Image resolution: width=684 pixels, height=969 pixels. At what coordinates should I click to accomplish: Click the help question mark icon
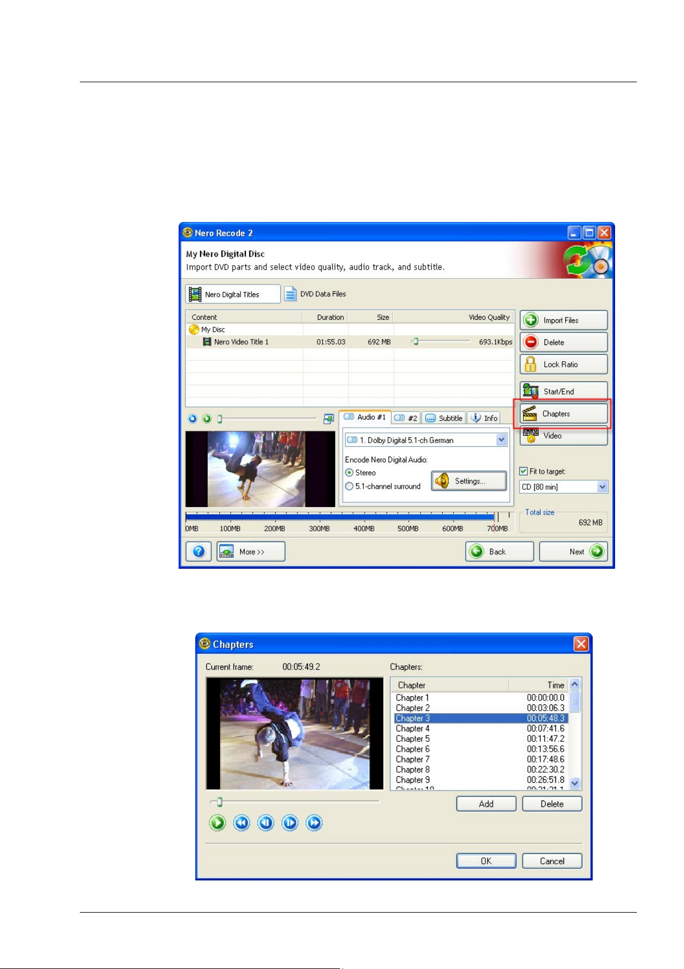click(x=199, y=551)
